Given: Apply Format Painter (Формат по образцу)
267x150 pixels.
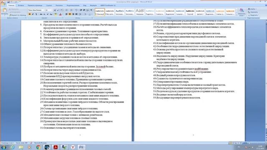Looking at the screenshot, I should coord(18,15).
